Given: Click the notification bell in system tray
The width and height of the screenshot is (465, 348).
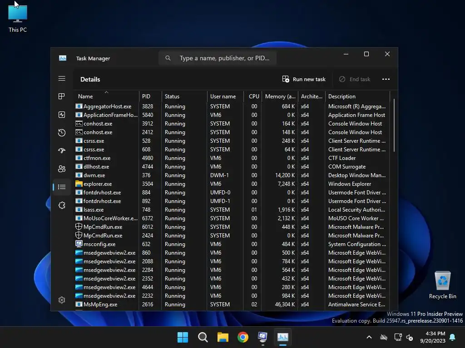Looking at the screenshot, I should click(x=453, y=337).
